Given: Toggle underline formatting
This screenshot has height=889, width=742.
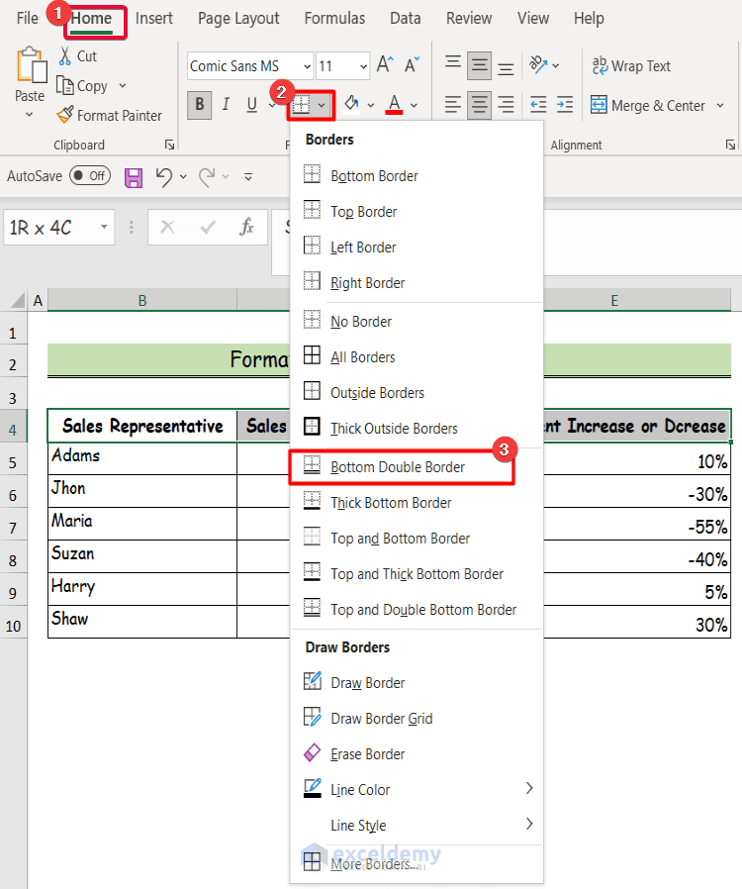Looking at the screenshot, I should [252, 105].
